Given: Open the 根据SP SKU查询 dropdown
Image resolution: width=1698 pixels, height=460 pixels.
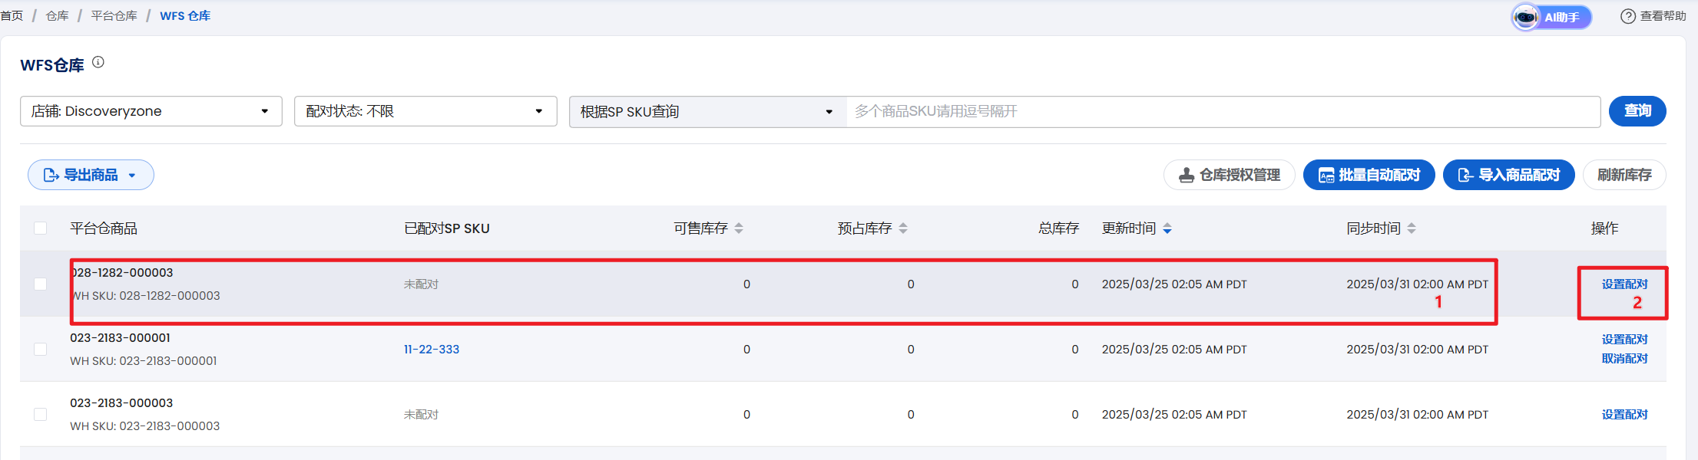Looking at the screenshot, I should [x=708, y=111].
